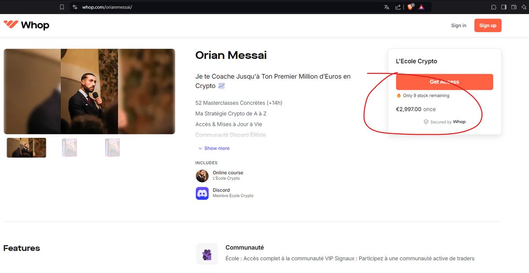Image resolution: width=529 pixels, height=273 pixels.
Task: Click the Sign in link
Action: coord(458,26)
